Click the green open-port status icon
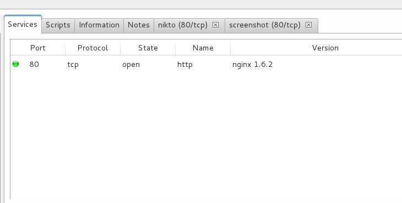Image resolution: width=402 pixels, height=203 pixels. point(15,64)
